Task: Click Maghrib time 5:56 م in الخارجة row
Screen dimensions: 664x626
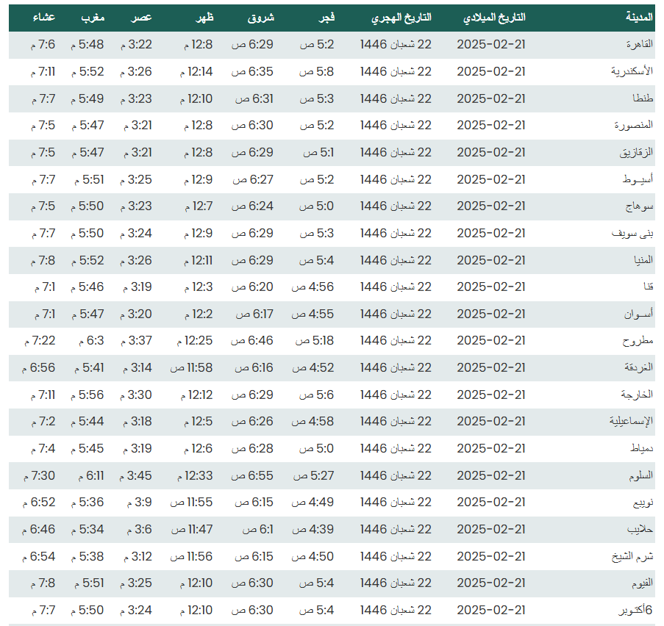Action: pyautogui.click(x=88, y=395)
